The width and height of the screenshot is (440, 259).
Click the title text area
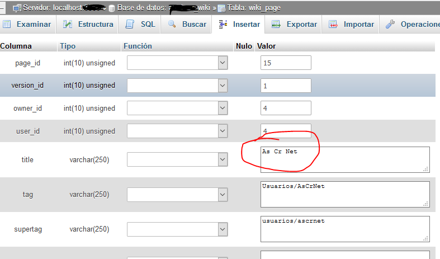tap(345, 159)
